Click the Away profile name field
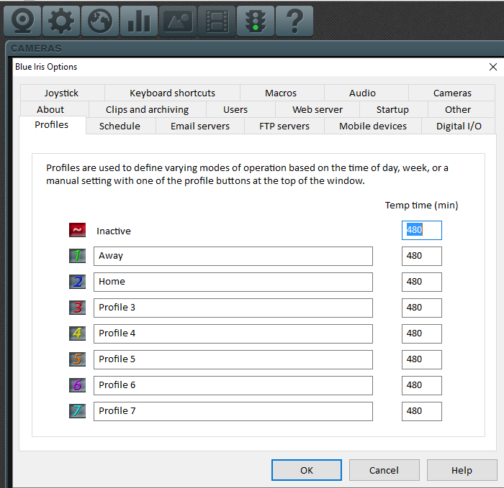This screenshot has height=488, width=504. 233,256
